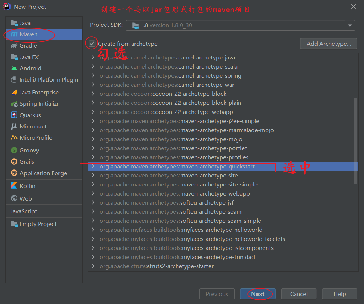Viewport: 364px width, 304px height.
Task: Select myfaces-archetype-helloworld-facelets row
Action: [x=223, y=239]
